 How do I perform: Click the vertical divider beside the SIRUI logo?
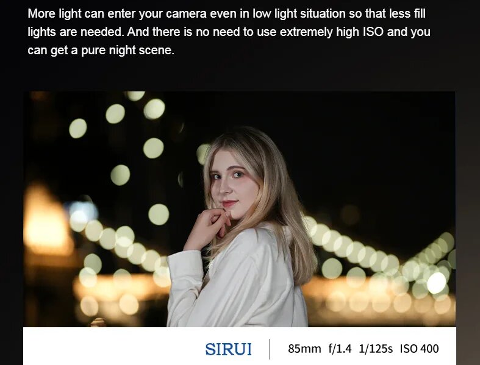[x=270, y=349]
